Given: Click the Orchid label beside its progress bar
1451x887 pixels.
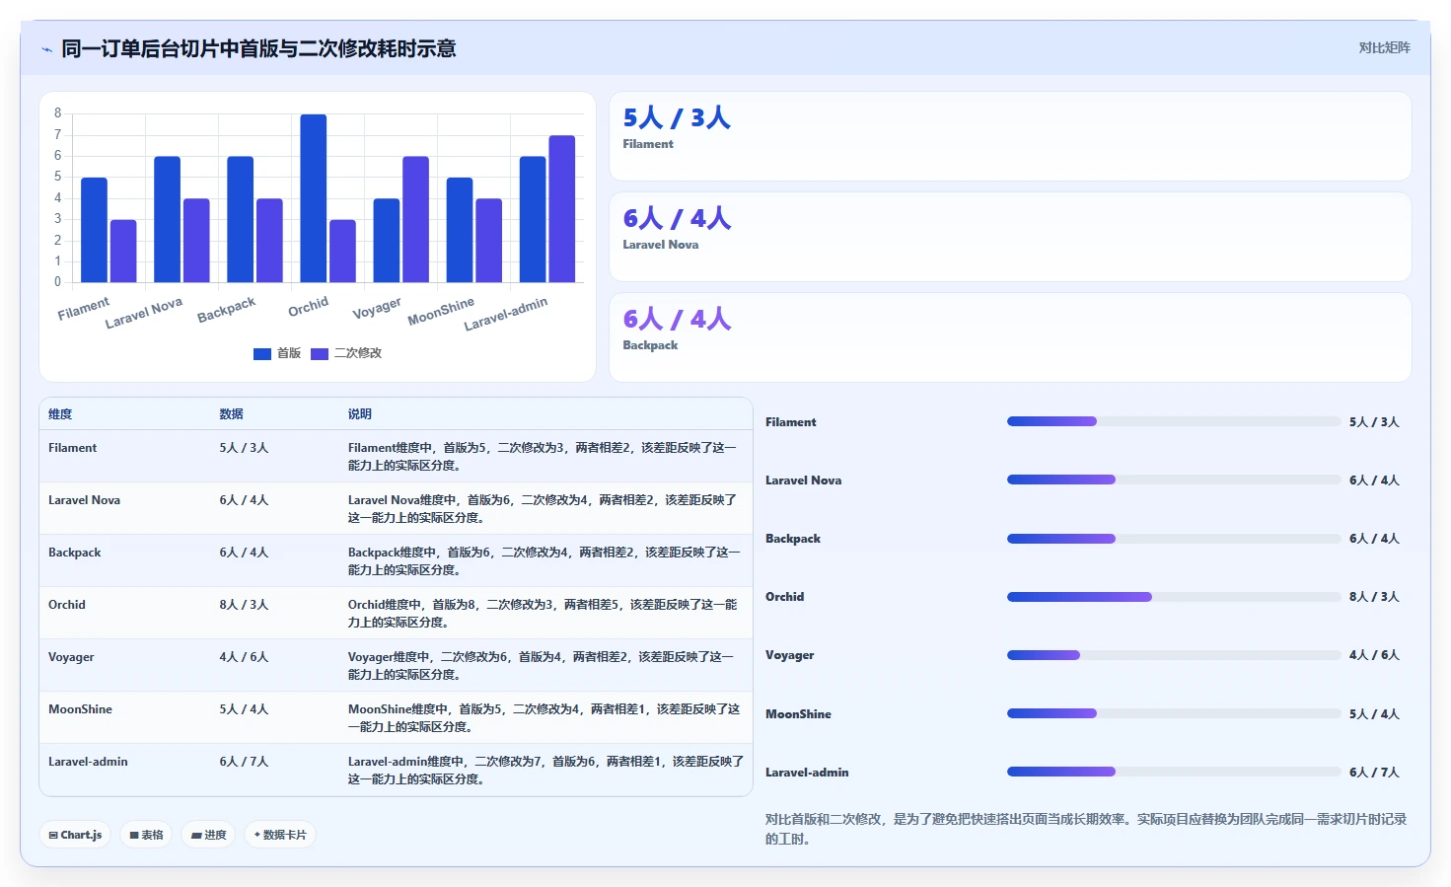Looking at the screenshot, I should click(784, 597).
